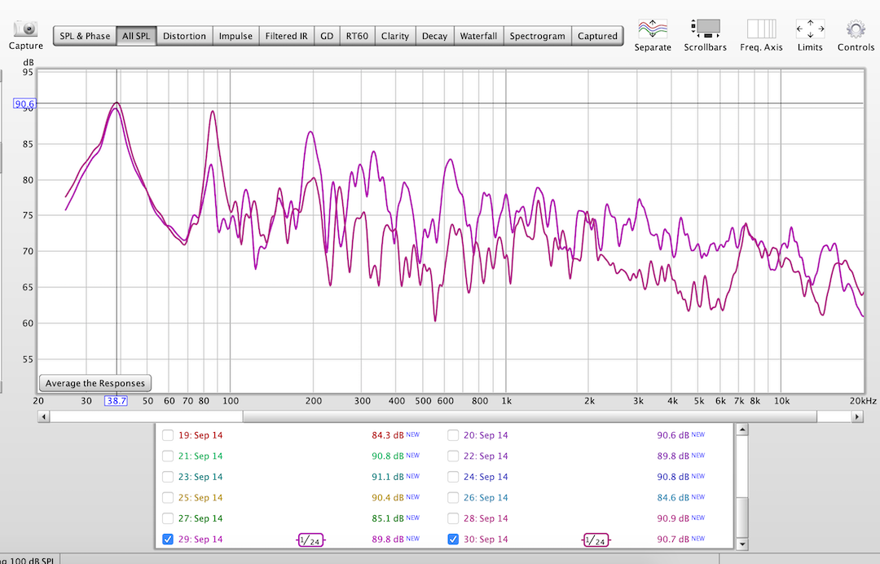Click the 1/24 smoothing icon for measurement 30
This screenshot has height=564, width=880.
click(x=596, y=540)
